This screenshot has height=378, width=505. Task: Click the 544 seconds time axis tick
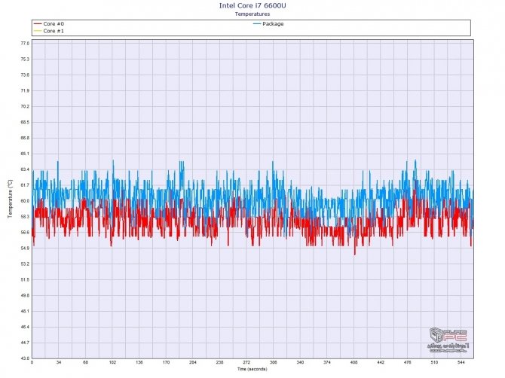coord(461,362)
